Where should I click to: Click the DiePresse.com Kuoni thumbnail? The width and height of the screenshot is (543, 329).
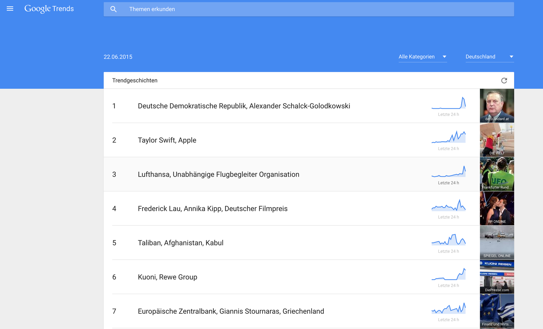[x=497, y=277]
